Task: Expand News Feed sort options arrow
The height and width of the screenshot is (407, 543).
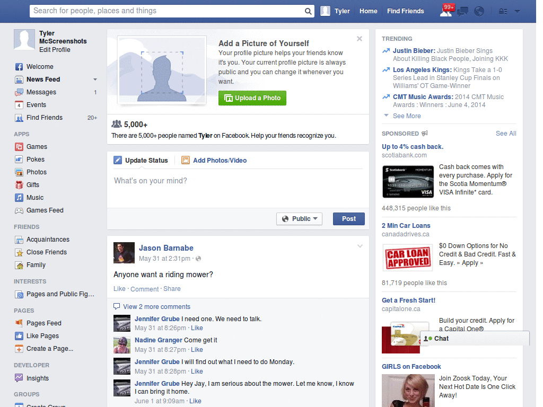Action: [x=95, y=79]
